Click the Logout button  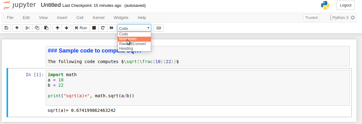point(346,5)
